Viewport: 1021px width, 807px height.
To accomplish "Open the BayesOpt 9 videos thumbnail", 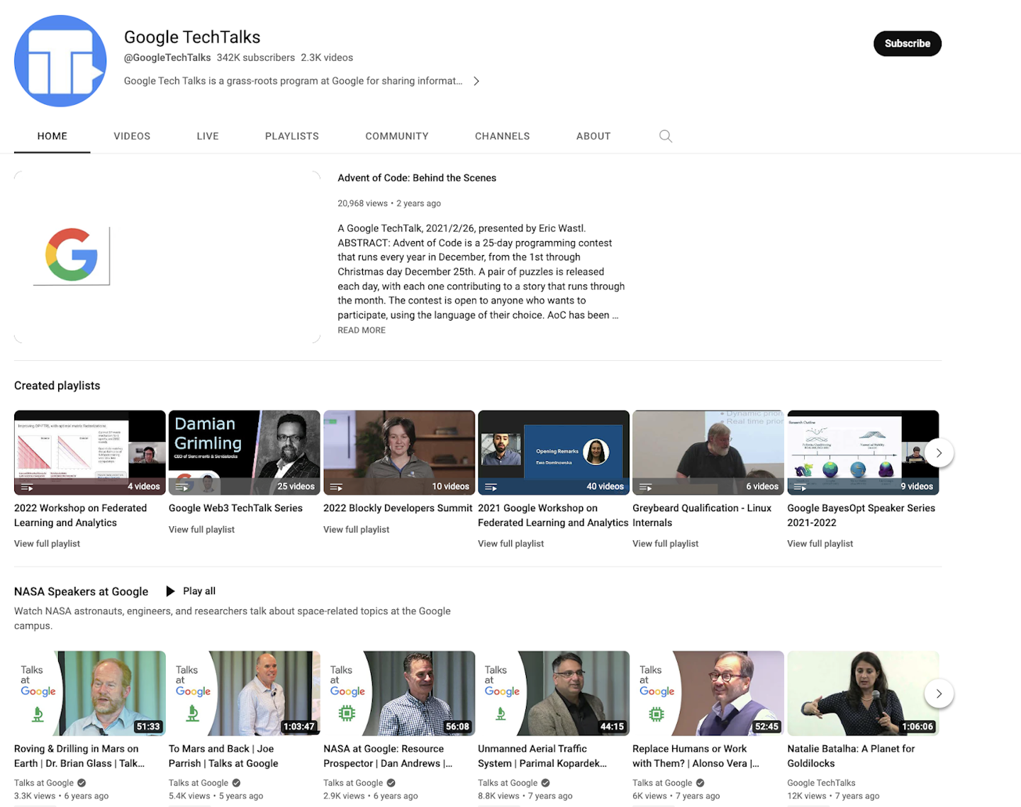I will (x=863, y=452).
